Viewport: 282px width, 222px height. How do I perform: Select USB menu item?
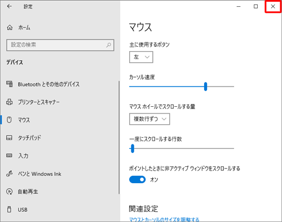click(x=60, y=210)
